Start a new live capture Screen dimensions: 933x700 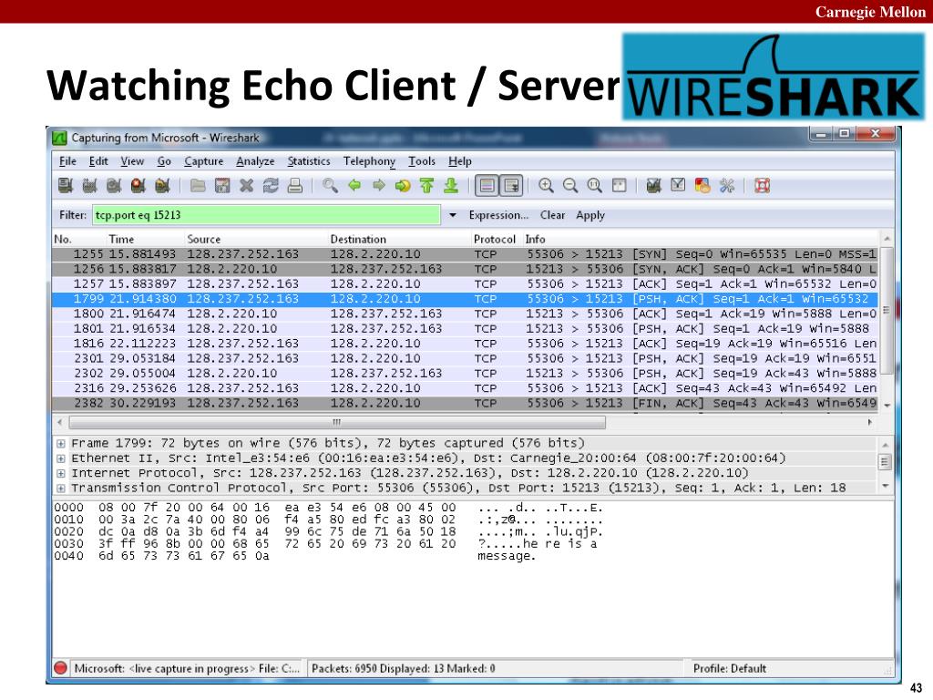[114, 186]
